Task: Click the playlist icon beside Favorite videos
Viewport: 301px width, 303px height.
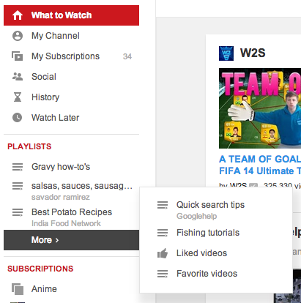Action: click(163, 274)
